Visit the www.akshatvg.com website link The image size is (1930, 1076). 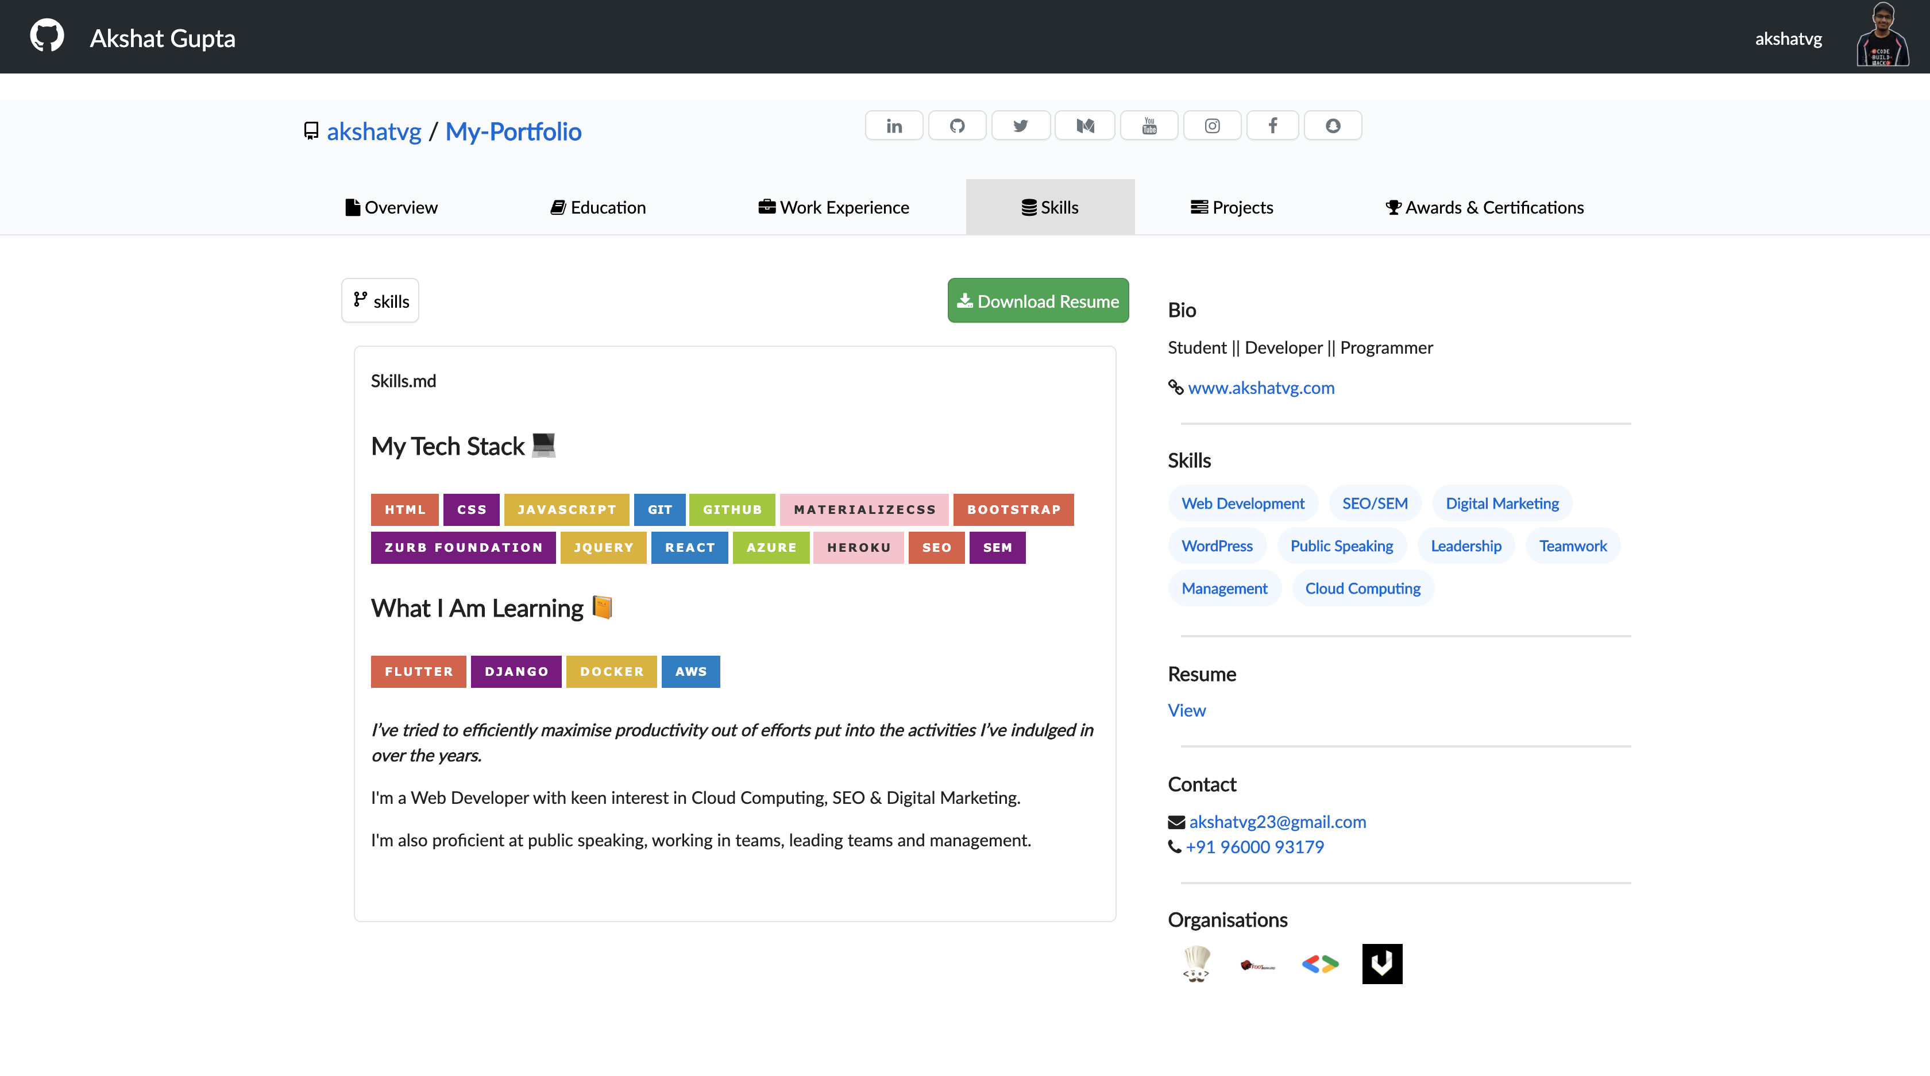tap(1261, 388)
